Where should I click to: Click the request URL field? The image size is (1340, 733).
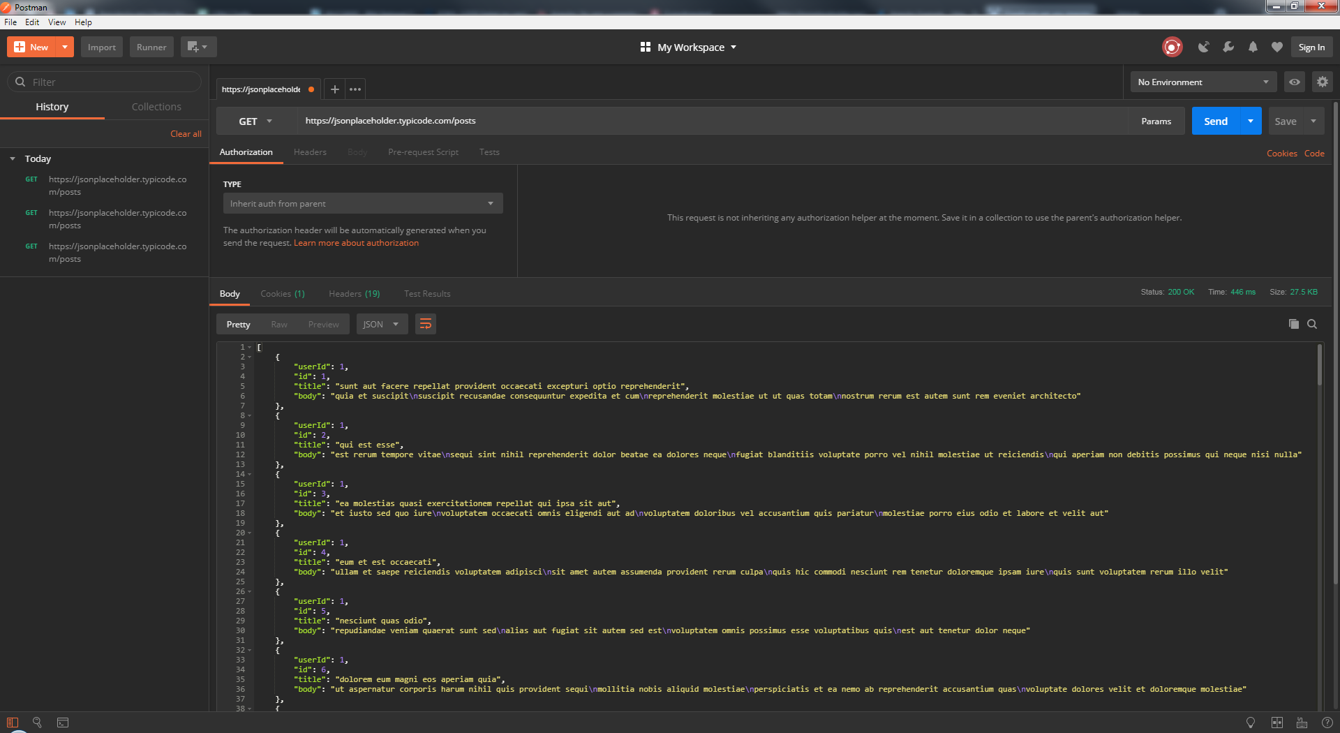click(x=712, y=121)
